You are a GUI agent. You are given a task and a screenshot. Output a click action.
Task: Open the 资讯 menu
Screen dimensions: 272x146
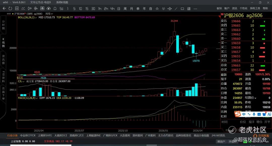234,8
